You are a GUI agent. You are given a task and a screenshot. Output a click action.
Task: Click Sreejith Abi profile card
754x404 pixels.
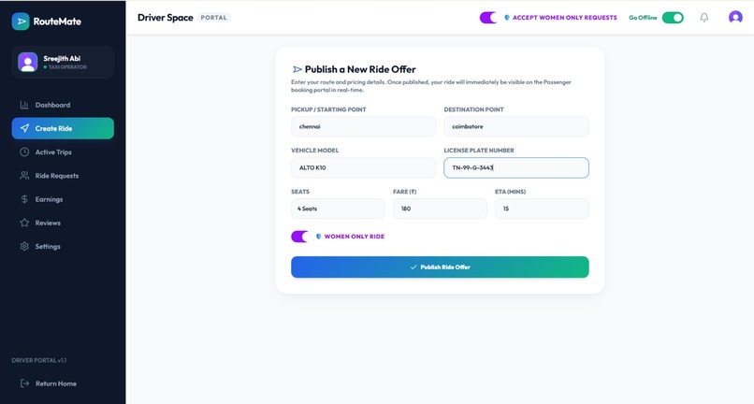pos(63,62)
